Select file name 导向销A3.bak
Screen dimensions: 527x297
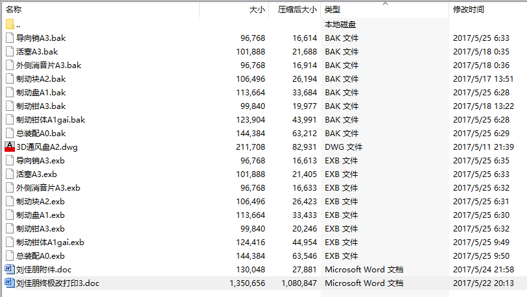click(x=41, y=38)
